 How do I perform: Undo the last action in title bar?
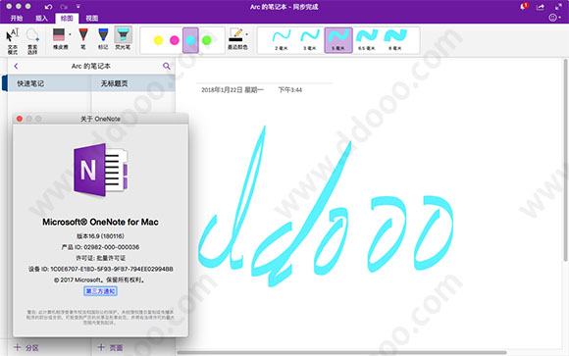click(48, 7)
